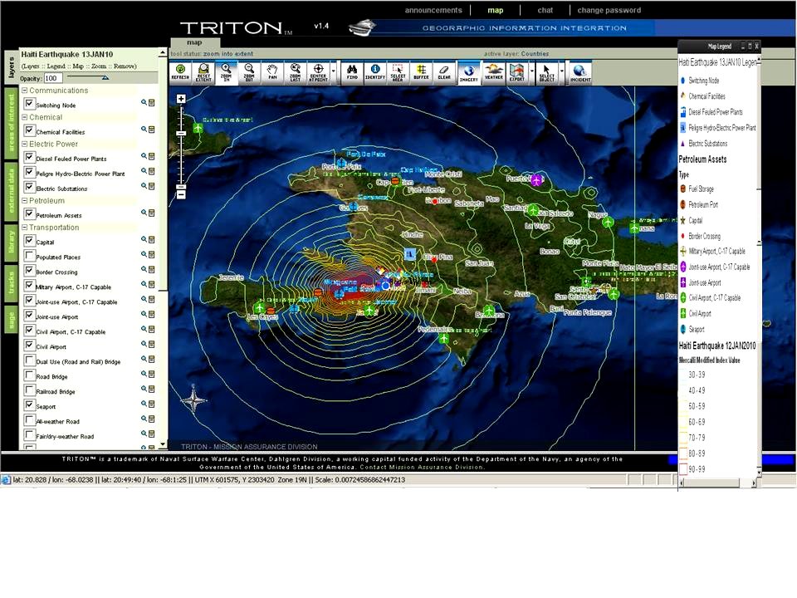
Task: Collapse the Chemical group
Action: (24, 117)
